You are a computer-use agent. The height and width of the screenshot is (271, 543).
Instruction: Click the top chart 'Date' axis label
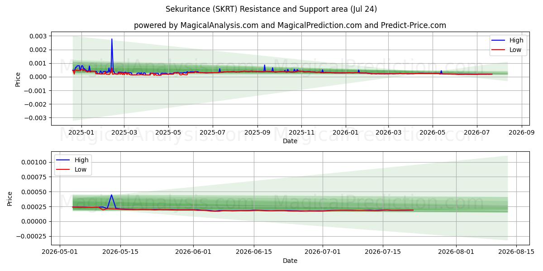[290, 141]
